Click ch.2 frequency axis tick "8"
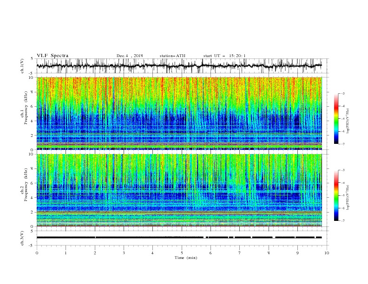The width and height of the screenshot is (368, 284). click(x=33, y=169)
